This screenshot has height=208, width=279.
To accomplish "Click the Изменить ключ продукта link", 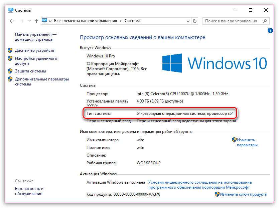I will click(243, 194).
